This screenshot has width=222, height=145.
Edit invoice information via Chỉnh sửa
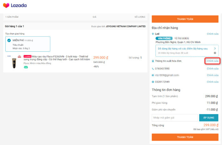tap(212, 61)
